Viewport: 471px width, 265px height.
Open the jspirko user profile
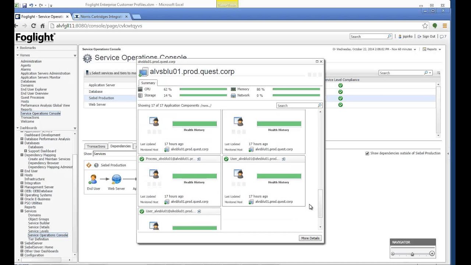tap(406, 36)
